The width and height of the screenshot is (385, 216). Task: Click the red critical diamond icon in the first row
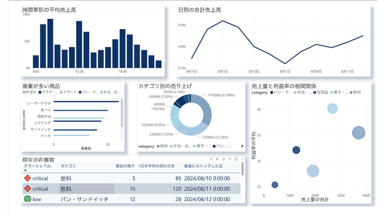[27, 178]
